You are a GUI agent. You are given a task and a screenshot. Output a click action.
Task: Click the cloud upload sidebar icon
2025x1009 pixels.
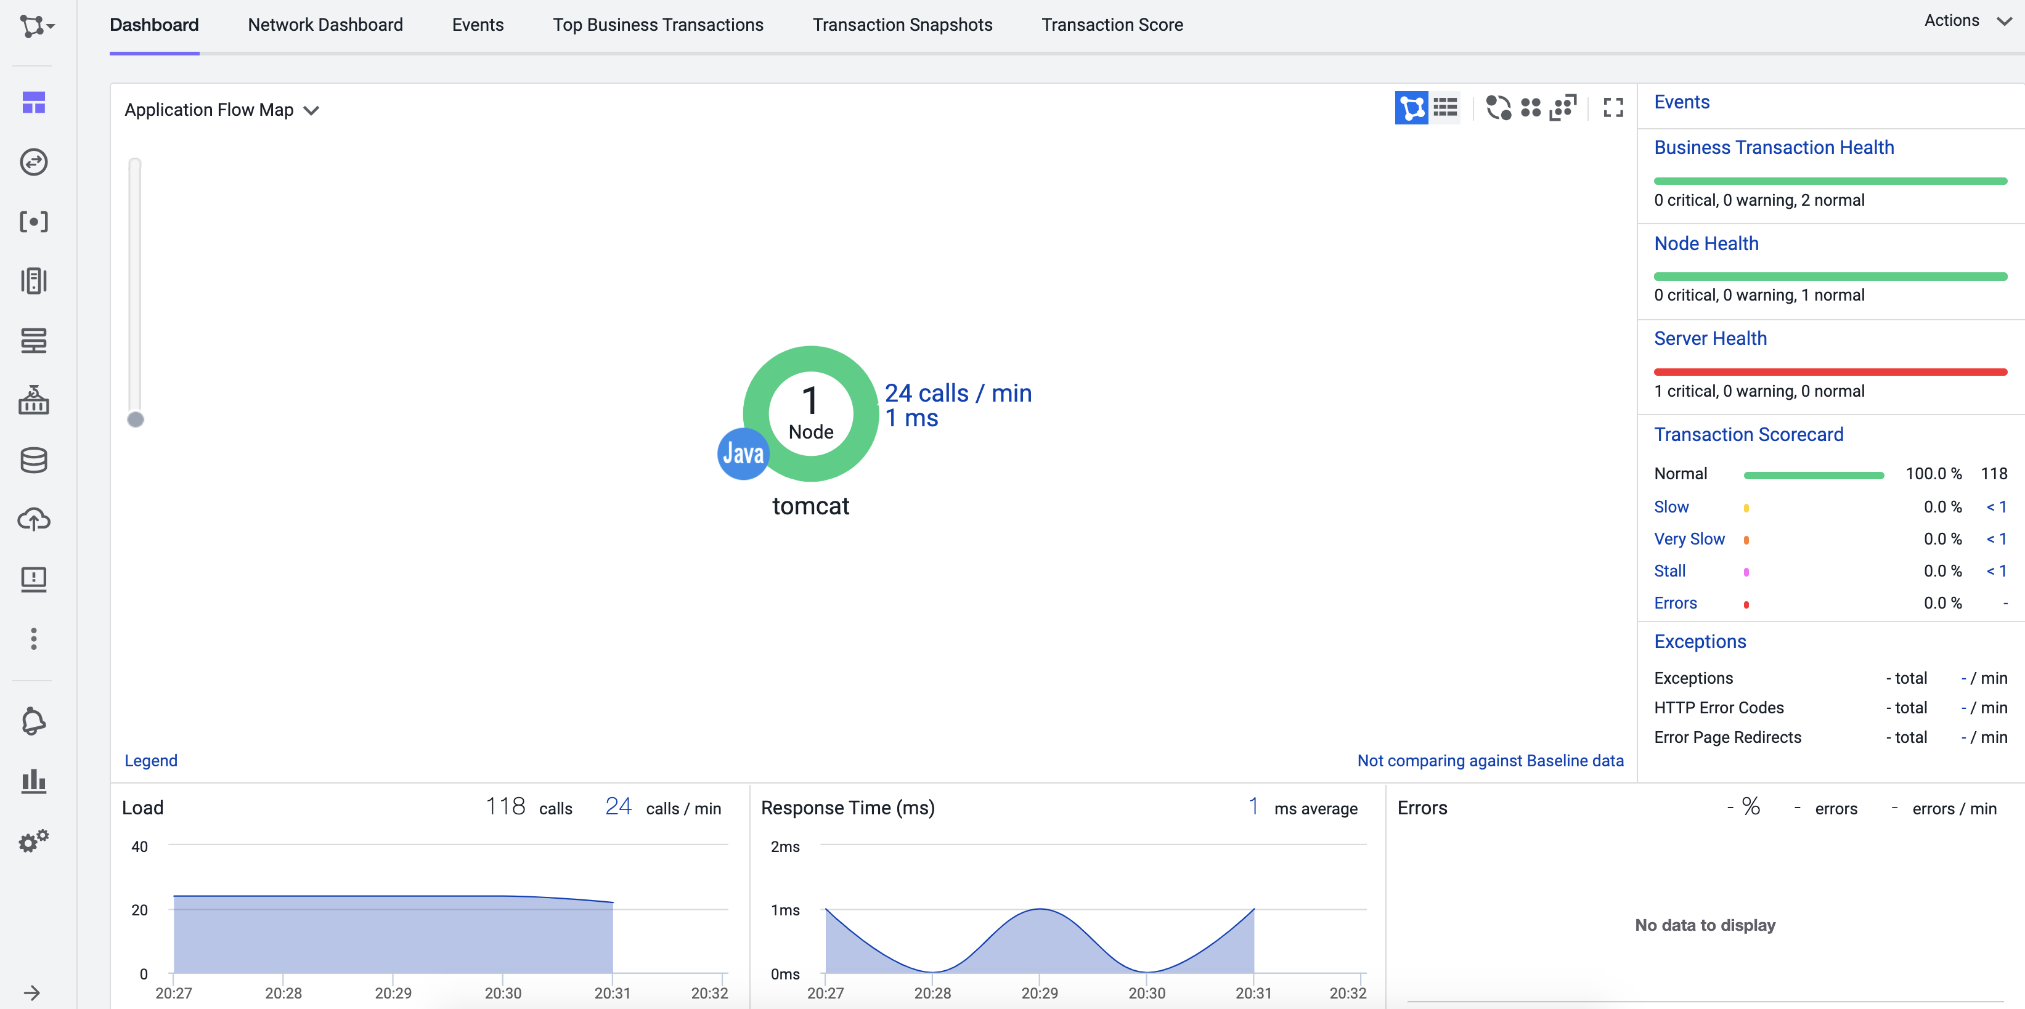pos(34,519)
